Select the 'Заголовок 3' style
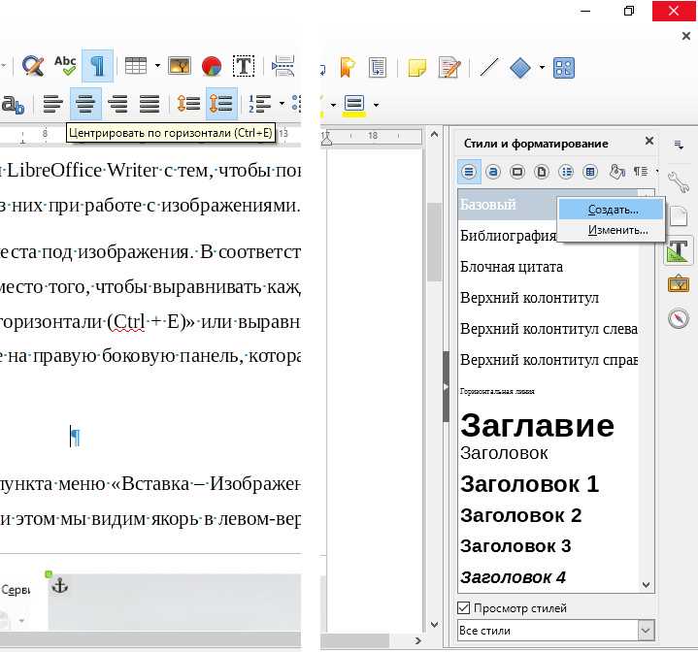Viewport: 698px width, 652px height. [x=548, y=545]
